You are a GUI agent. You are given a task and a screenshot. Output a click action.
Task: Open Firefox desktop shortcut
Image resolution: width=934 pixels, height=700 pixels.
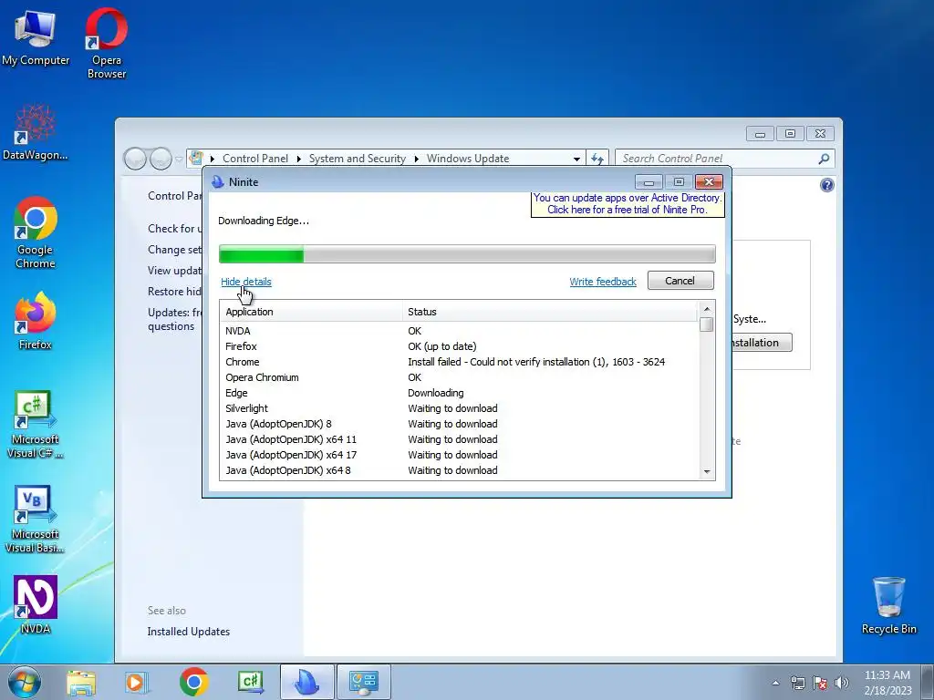36,321
